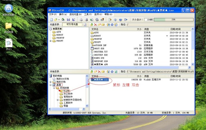Click the local path field showing C:\Documents

(160, 72)
